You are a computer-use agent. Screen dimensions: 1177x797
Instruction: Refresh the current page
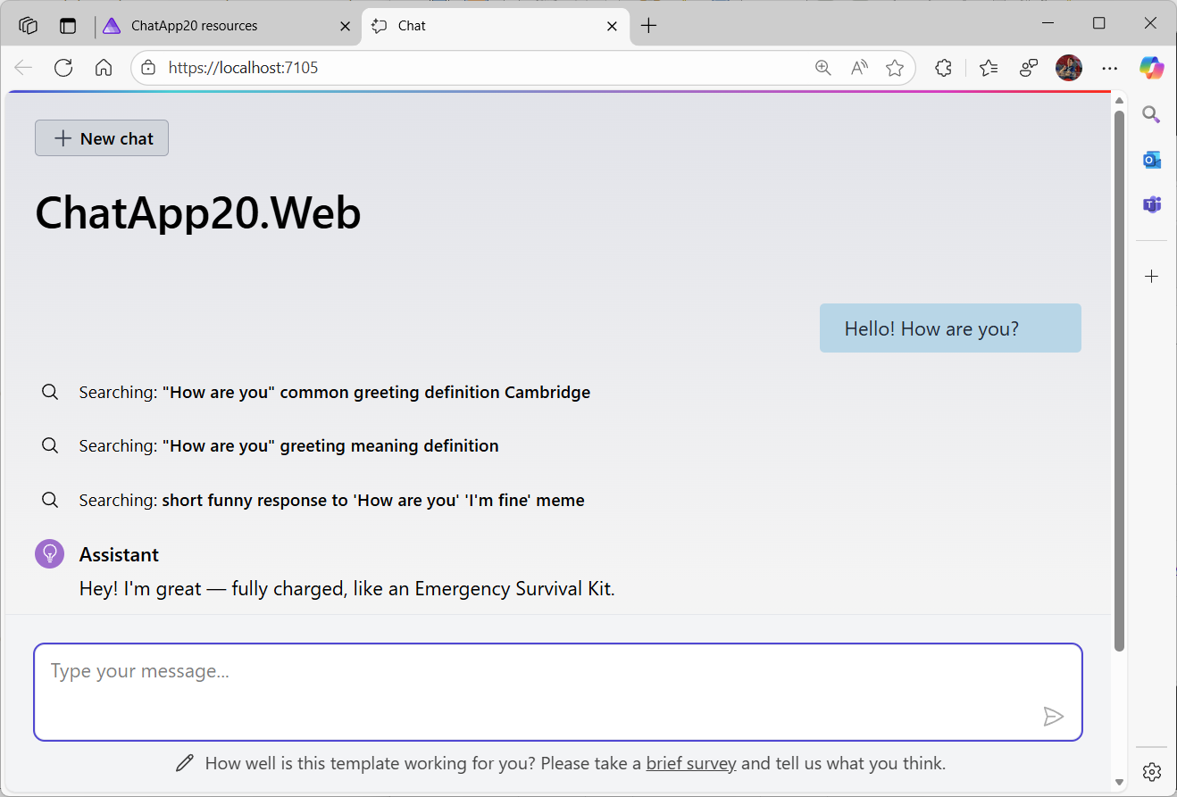tap(63, 67)
